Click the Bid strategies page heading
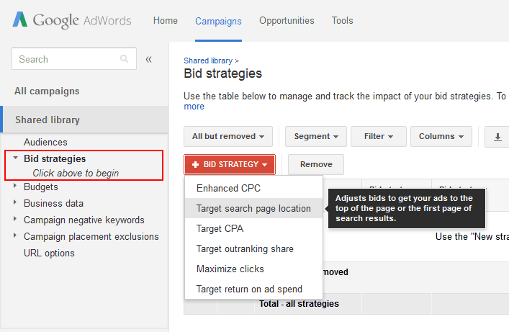 point(222,73)
